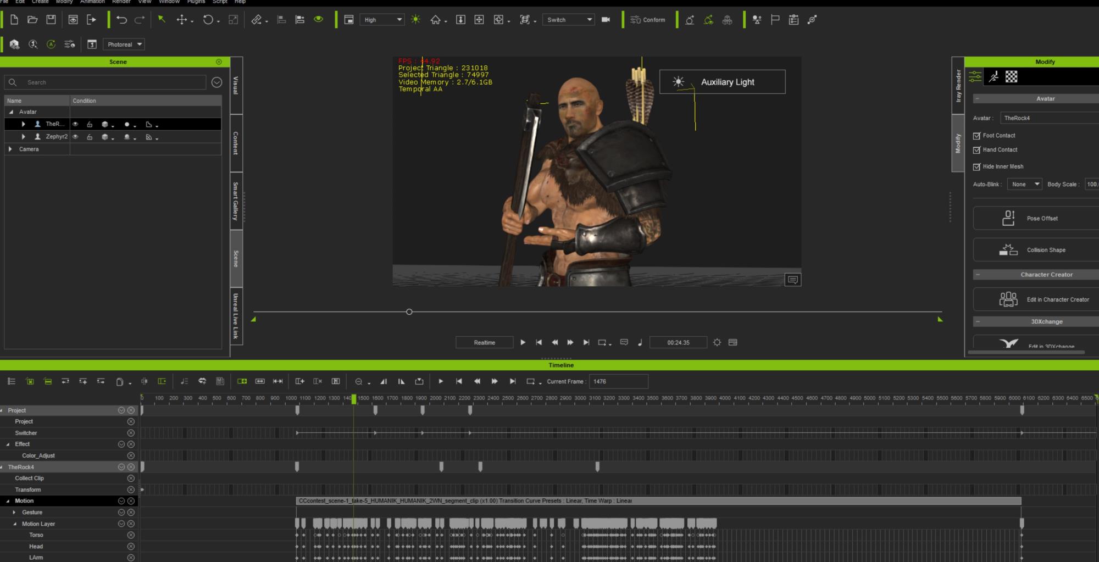Screen dimensions: 1099x562
Task: Play from the Timeline toolbar play button
Action: [x=441, y=381]
